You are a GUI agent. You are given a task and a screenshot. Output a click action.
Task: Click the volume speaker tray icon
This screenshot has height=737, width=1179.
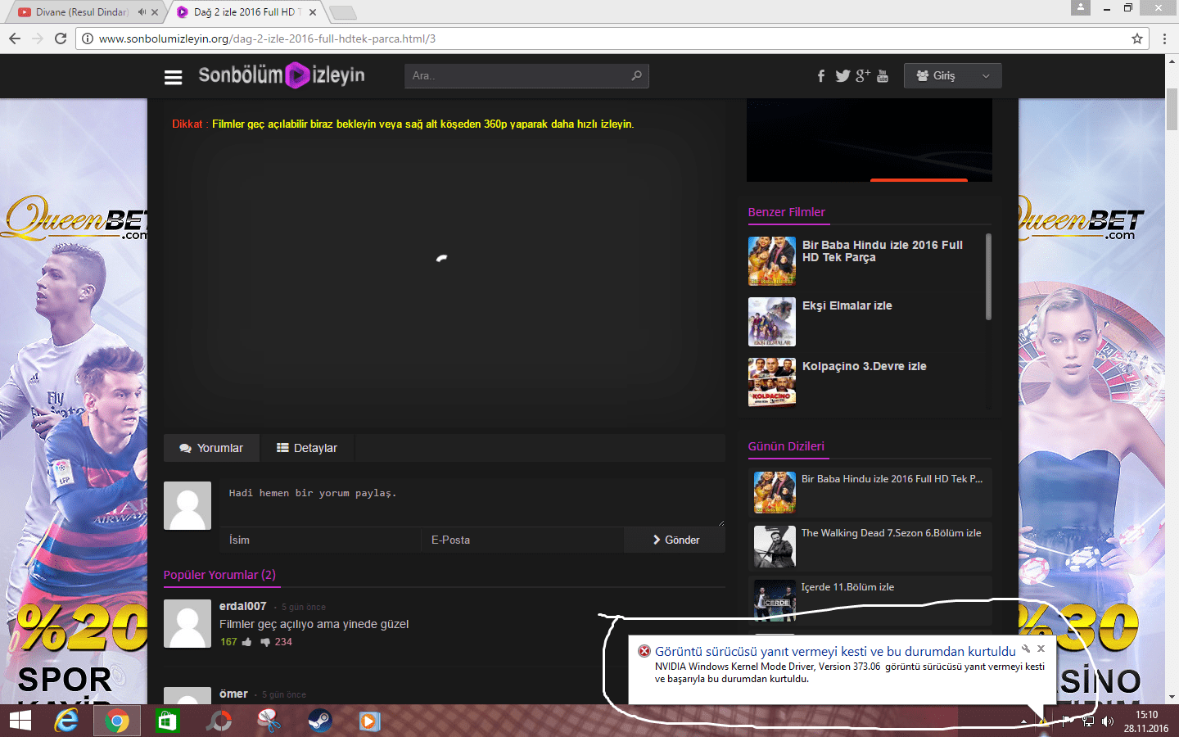[1108, 721]
